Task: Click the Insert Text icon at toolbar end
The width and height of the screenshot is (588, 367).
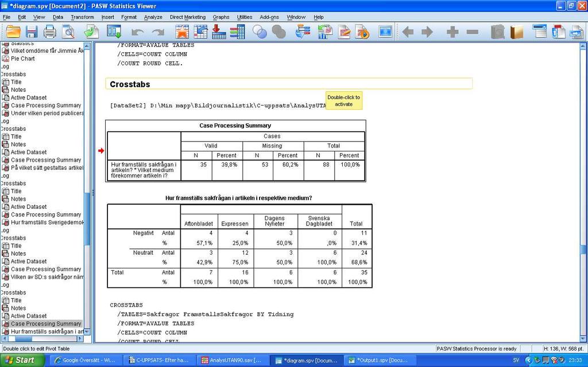Action: [x=577, y=32]
